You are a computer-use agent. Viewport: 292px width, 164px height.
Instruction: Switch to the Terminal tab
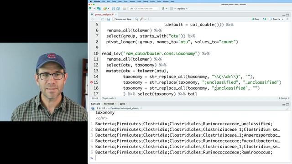tap(109, 104)
